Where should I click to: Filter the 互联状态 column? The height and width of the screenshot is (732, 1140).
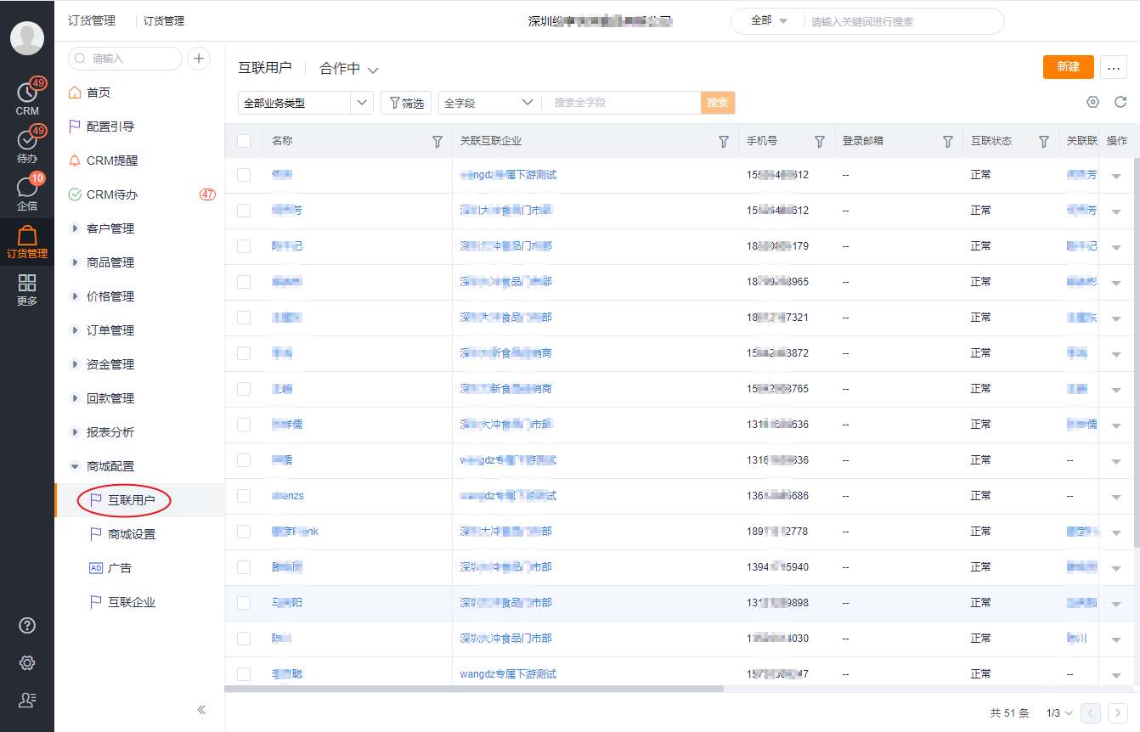coord(1044,142)
